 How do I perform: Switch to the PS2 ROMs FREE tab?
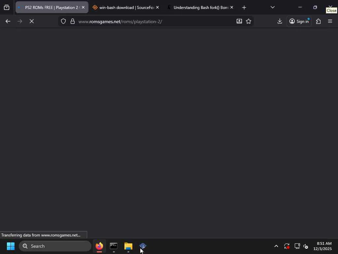52,8
